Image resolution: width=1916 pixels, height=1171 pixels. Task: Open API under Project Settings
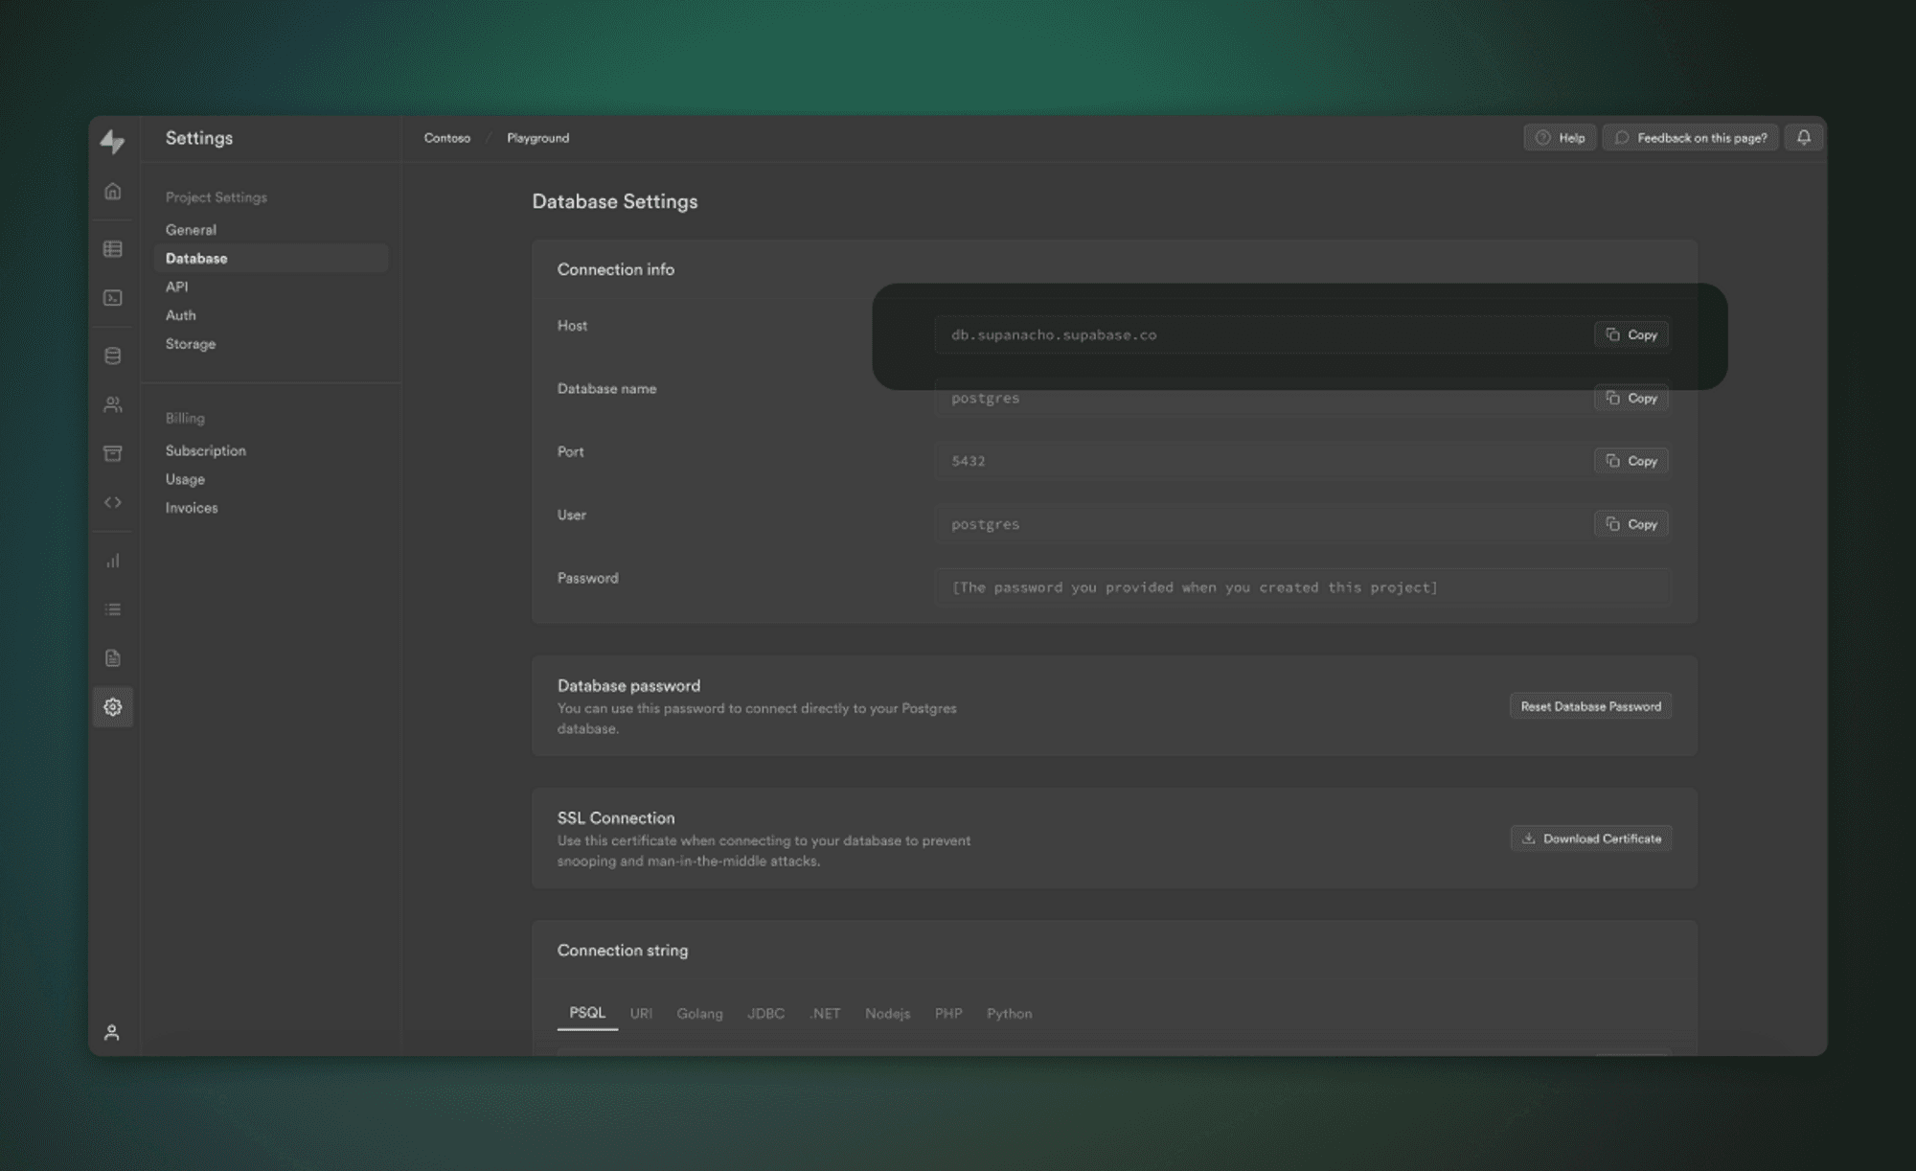177,287
